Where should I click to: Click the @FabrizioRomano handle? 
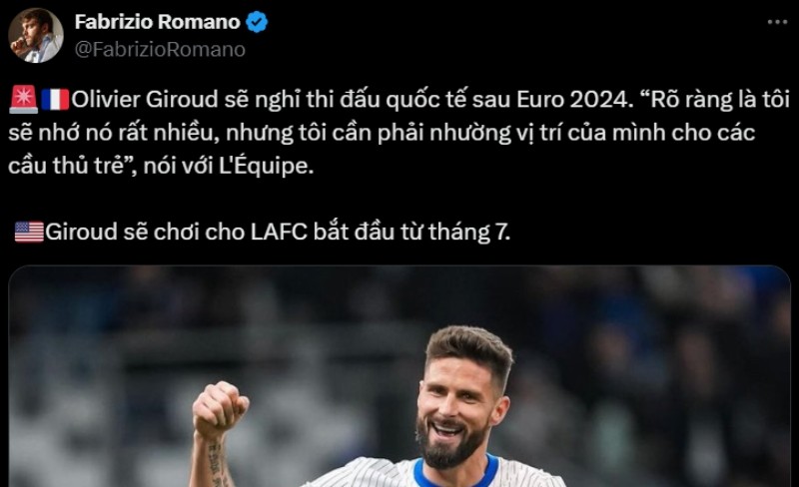click(x=160, y=50)
